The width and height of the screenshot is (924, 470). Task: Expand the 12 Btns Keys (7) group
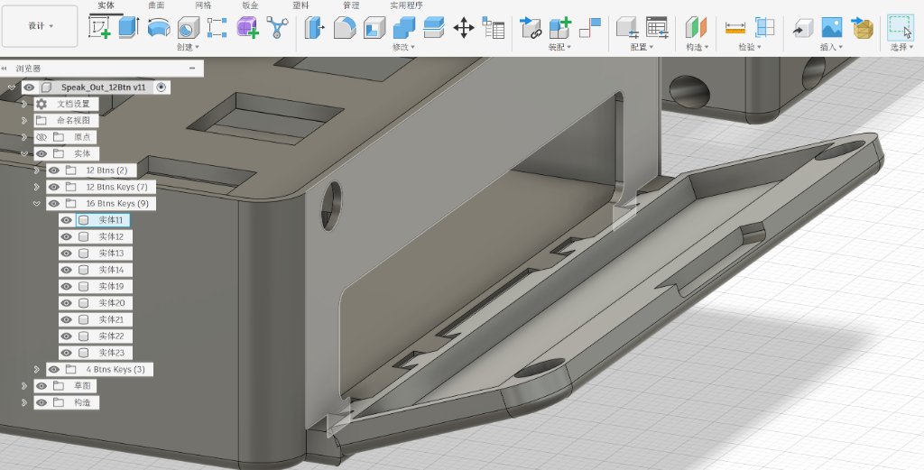pyautogui.click(x=36, y=187)
